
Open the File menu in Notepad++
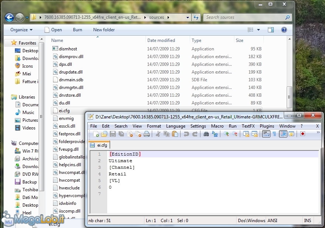point(94,126)
